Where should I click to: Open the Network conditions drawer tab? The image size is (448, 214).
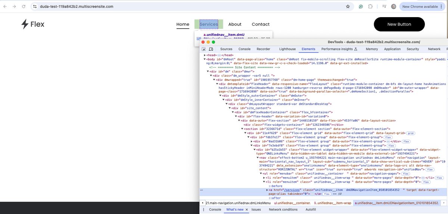283,210
